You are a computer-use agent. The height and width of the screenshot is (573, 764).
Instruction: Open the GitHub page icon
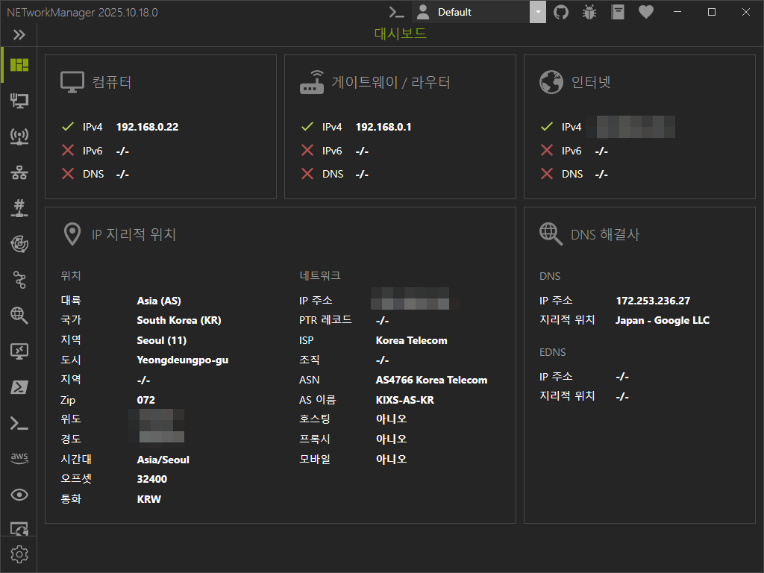(561, 12)
